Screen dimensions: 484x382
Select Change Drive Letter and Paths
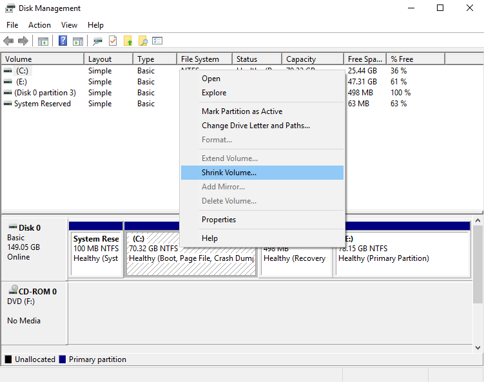[262, 126]
